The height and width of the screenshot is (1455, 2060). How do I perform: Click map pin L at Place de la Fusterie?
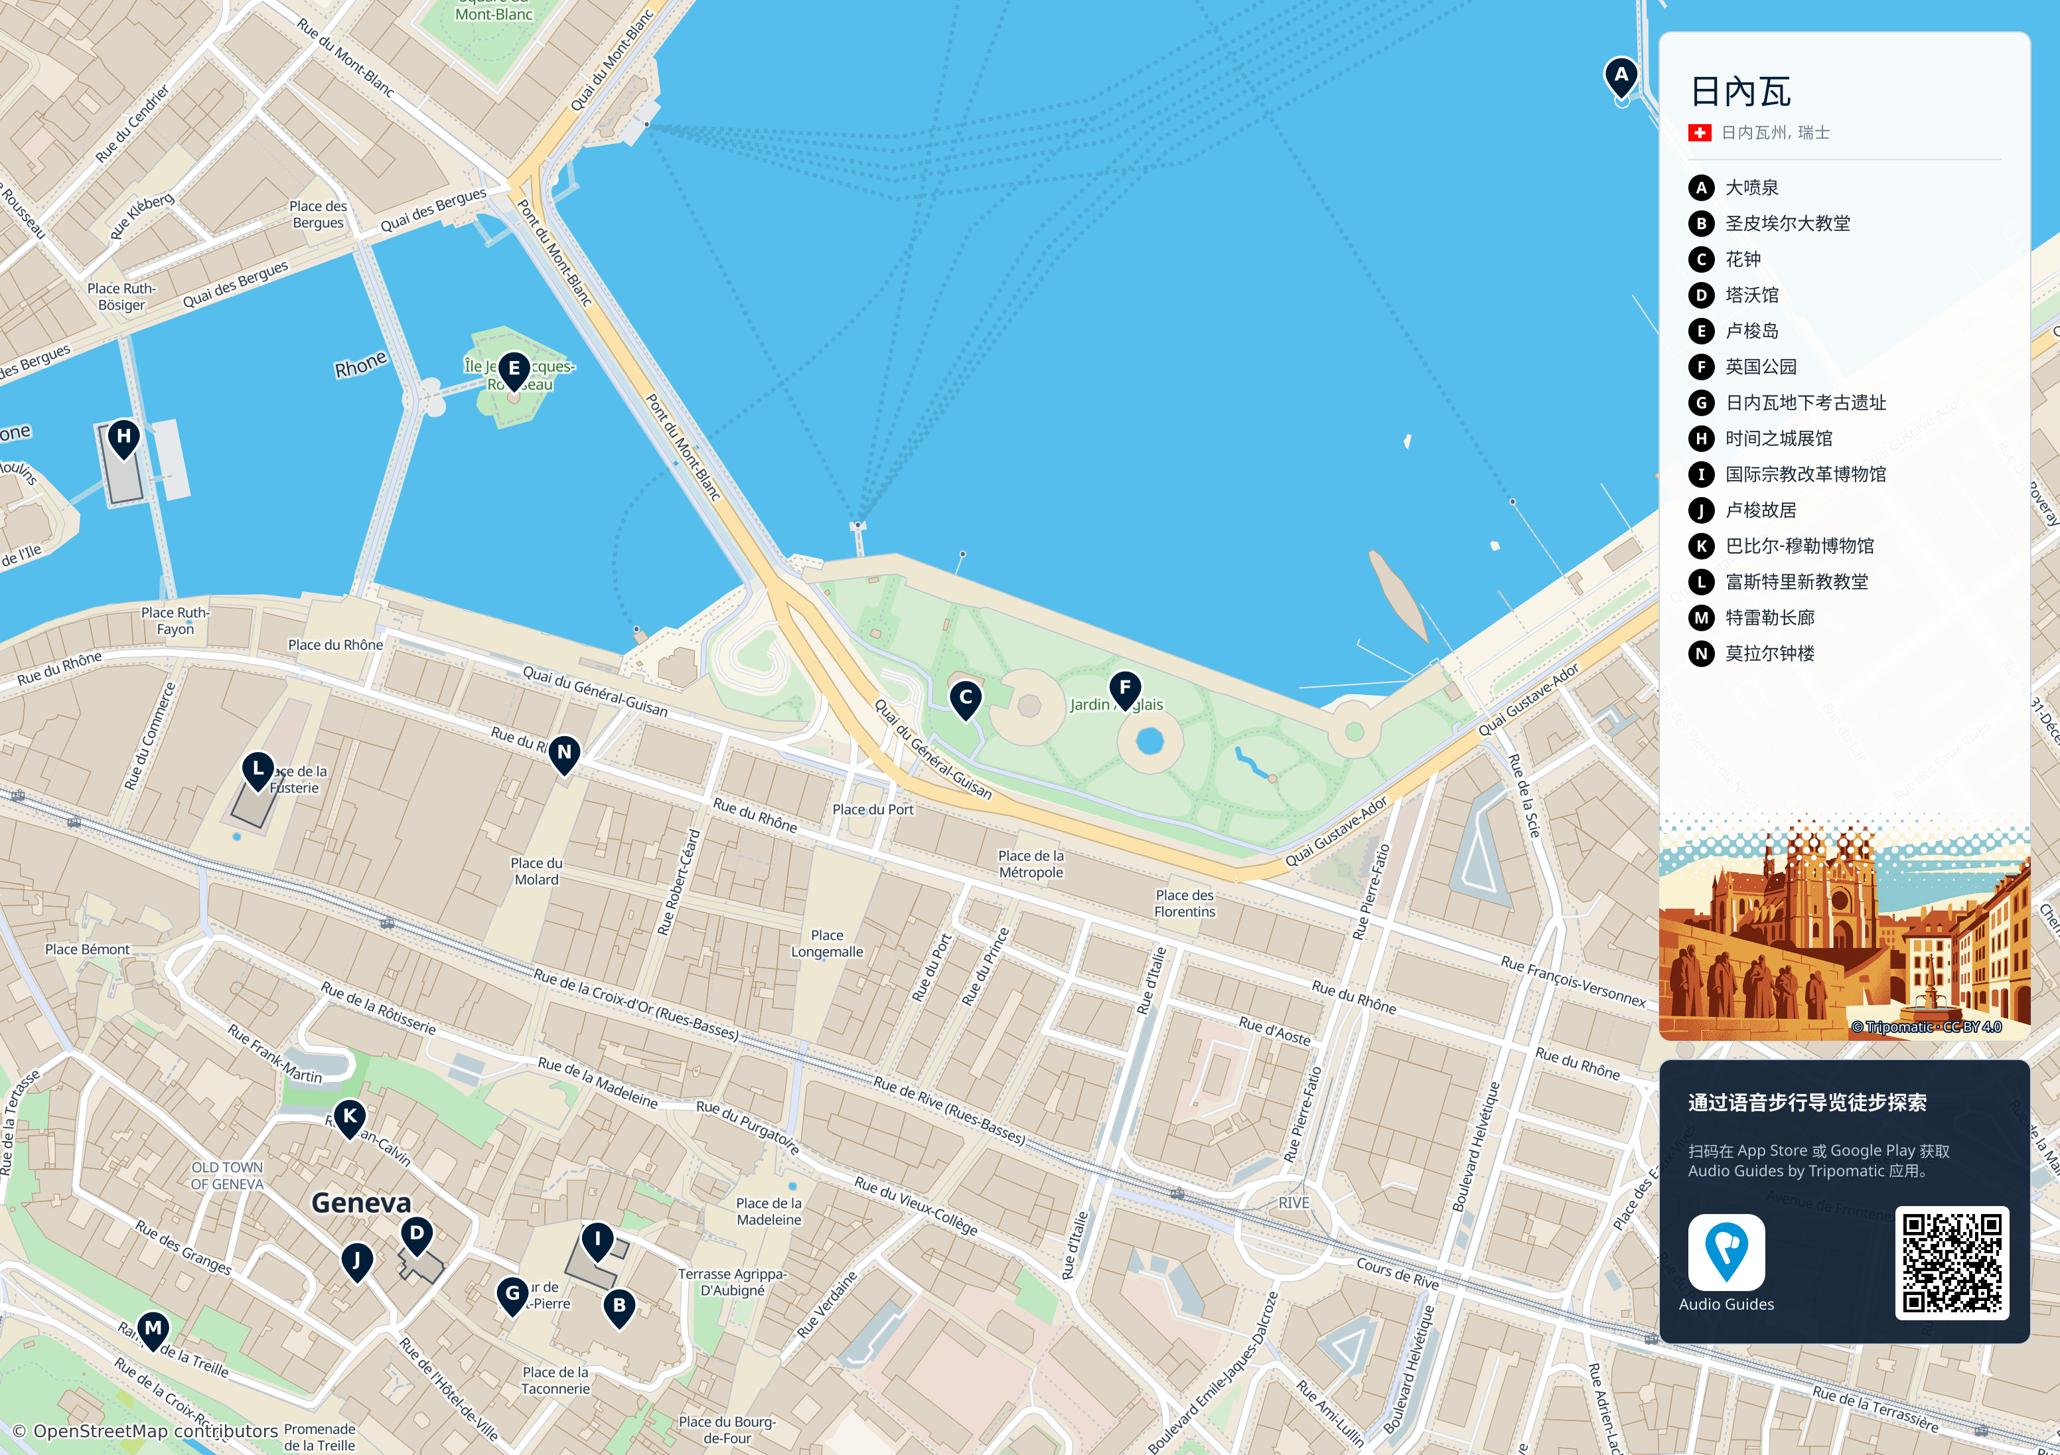258,771
